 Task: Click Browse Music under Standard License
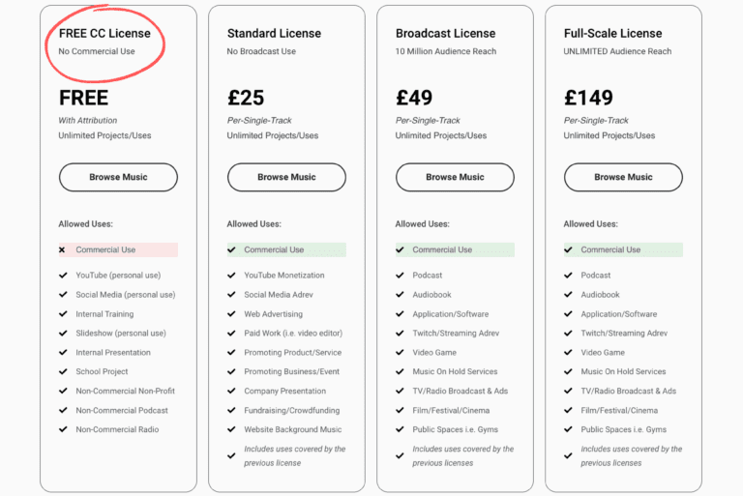[x=286, y=177]
